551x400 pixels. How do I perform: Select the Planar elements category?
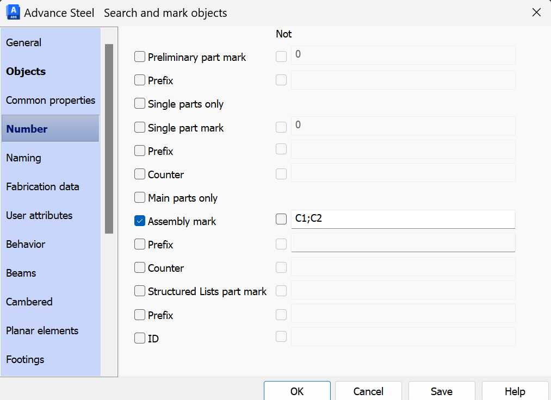click(42, 330)
